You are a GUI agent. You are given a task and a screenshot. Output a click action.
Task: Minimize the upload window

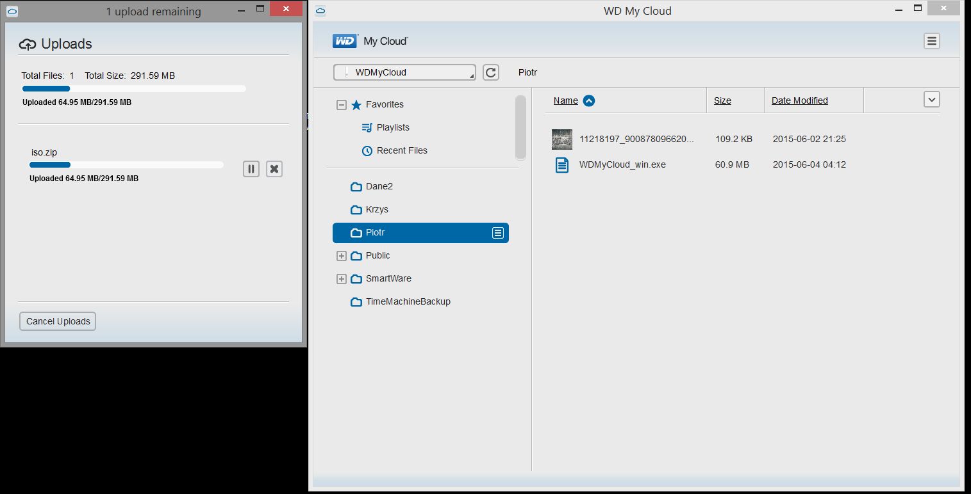tap(240, 9)
